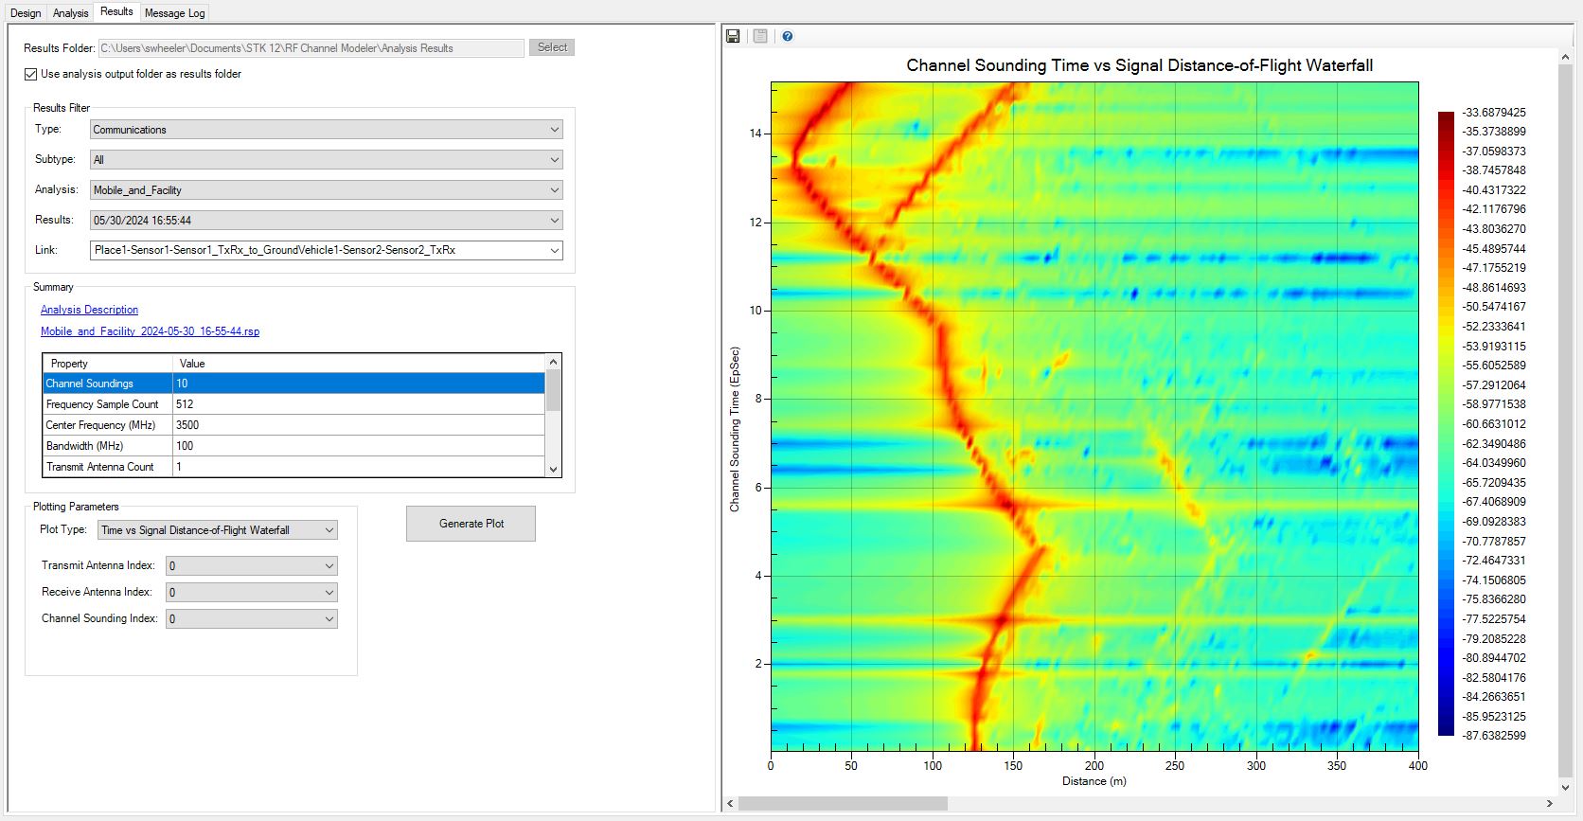This screenshot has width=1583, height=821.
Task: Switch to the Message Log tab
Action: [174, 13]
